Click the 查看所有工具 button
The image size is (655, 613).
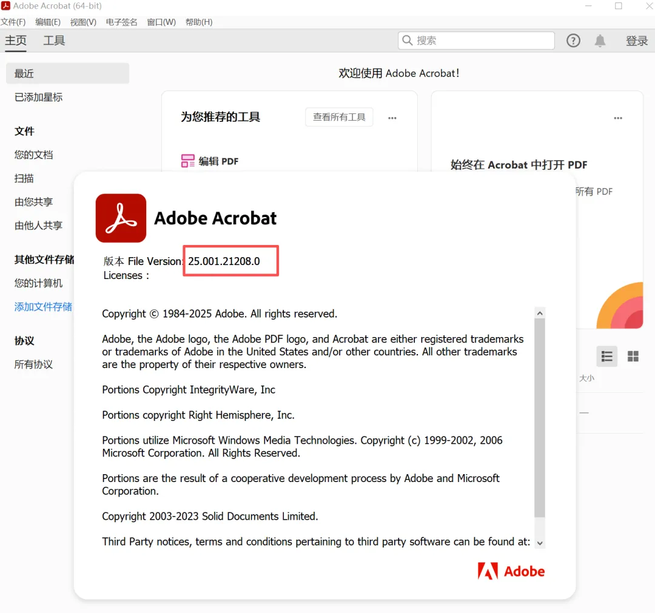(339, 117)
